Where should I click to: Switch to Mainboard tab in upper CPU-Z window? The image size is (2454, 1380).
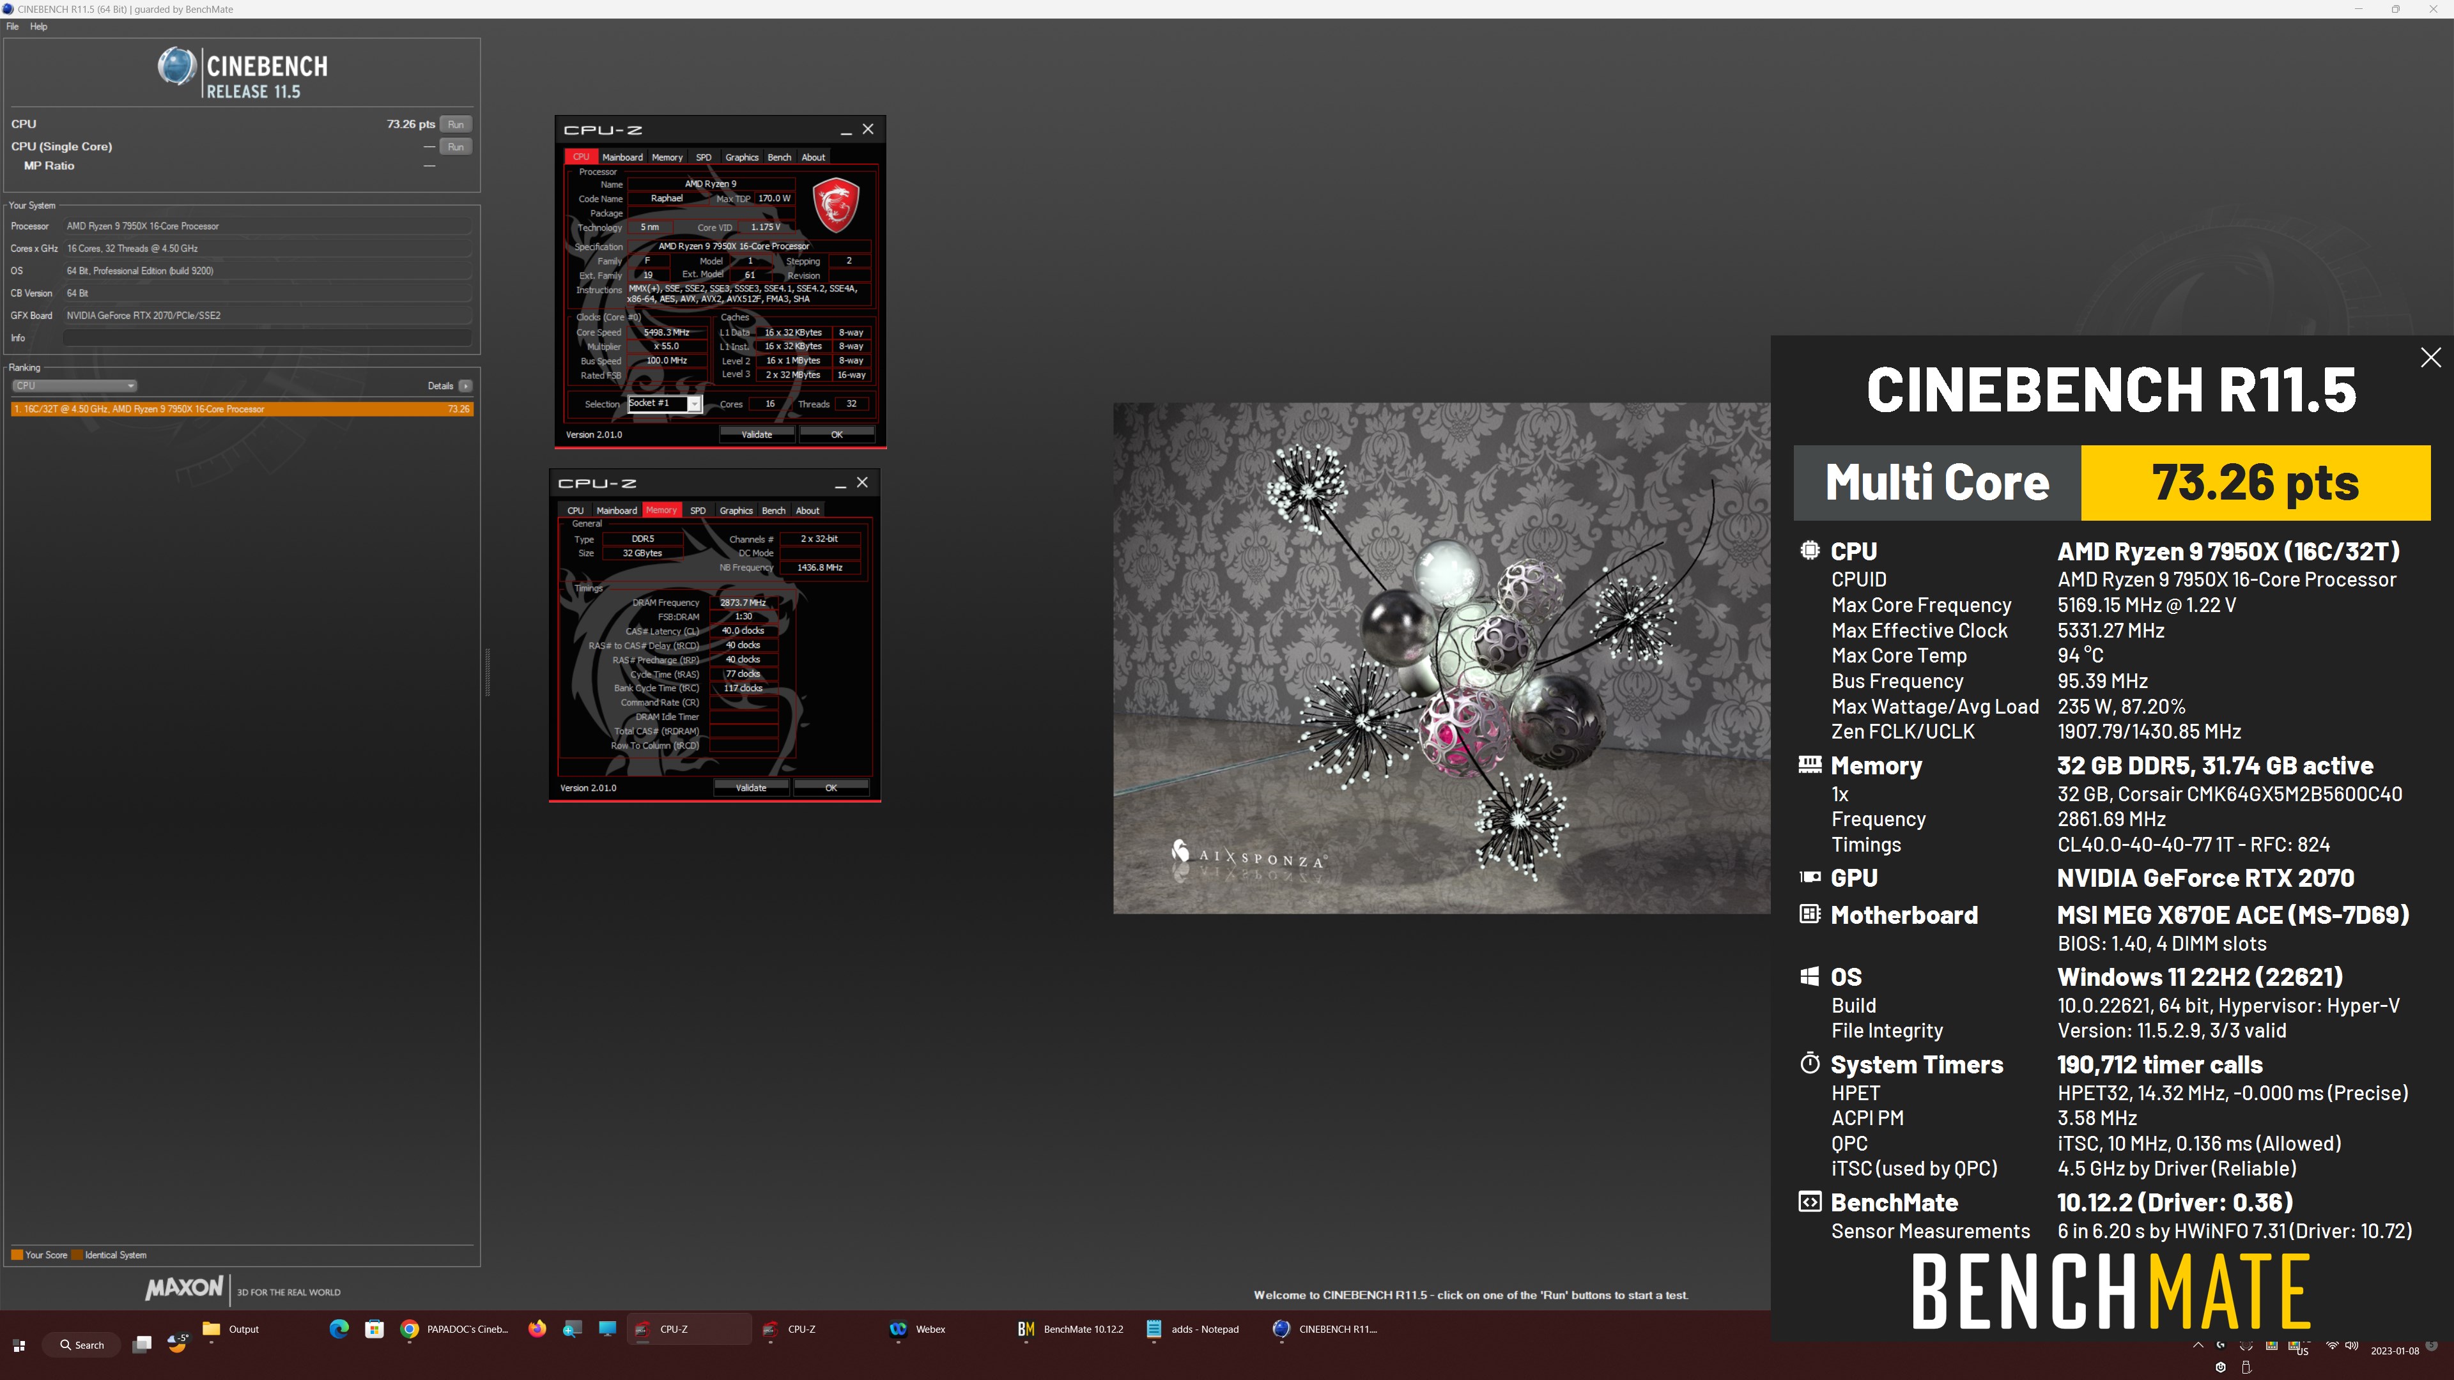[622, 157]
